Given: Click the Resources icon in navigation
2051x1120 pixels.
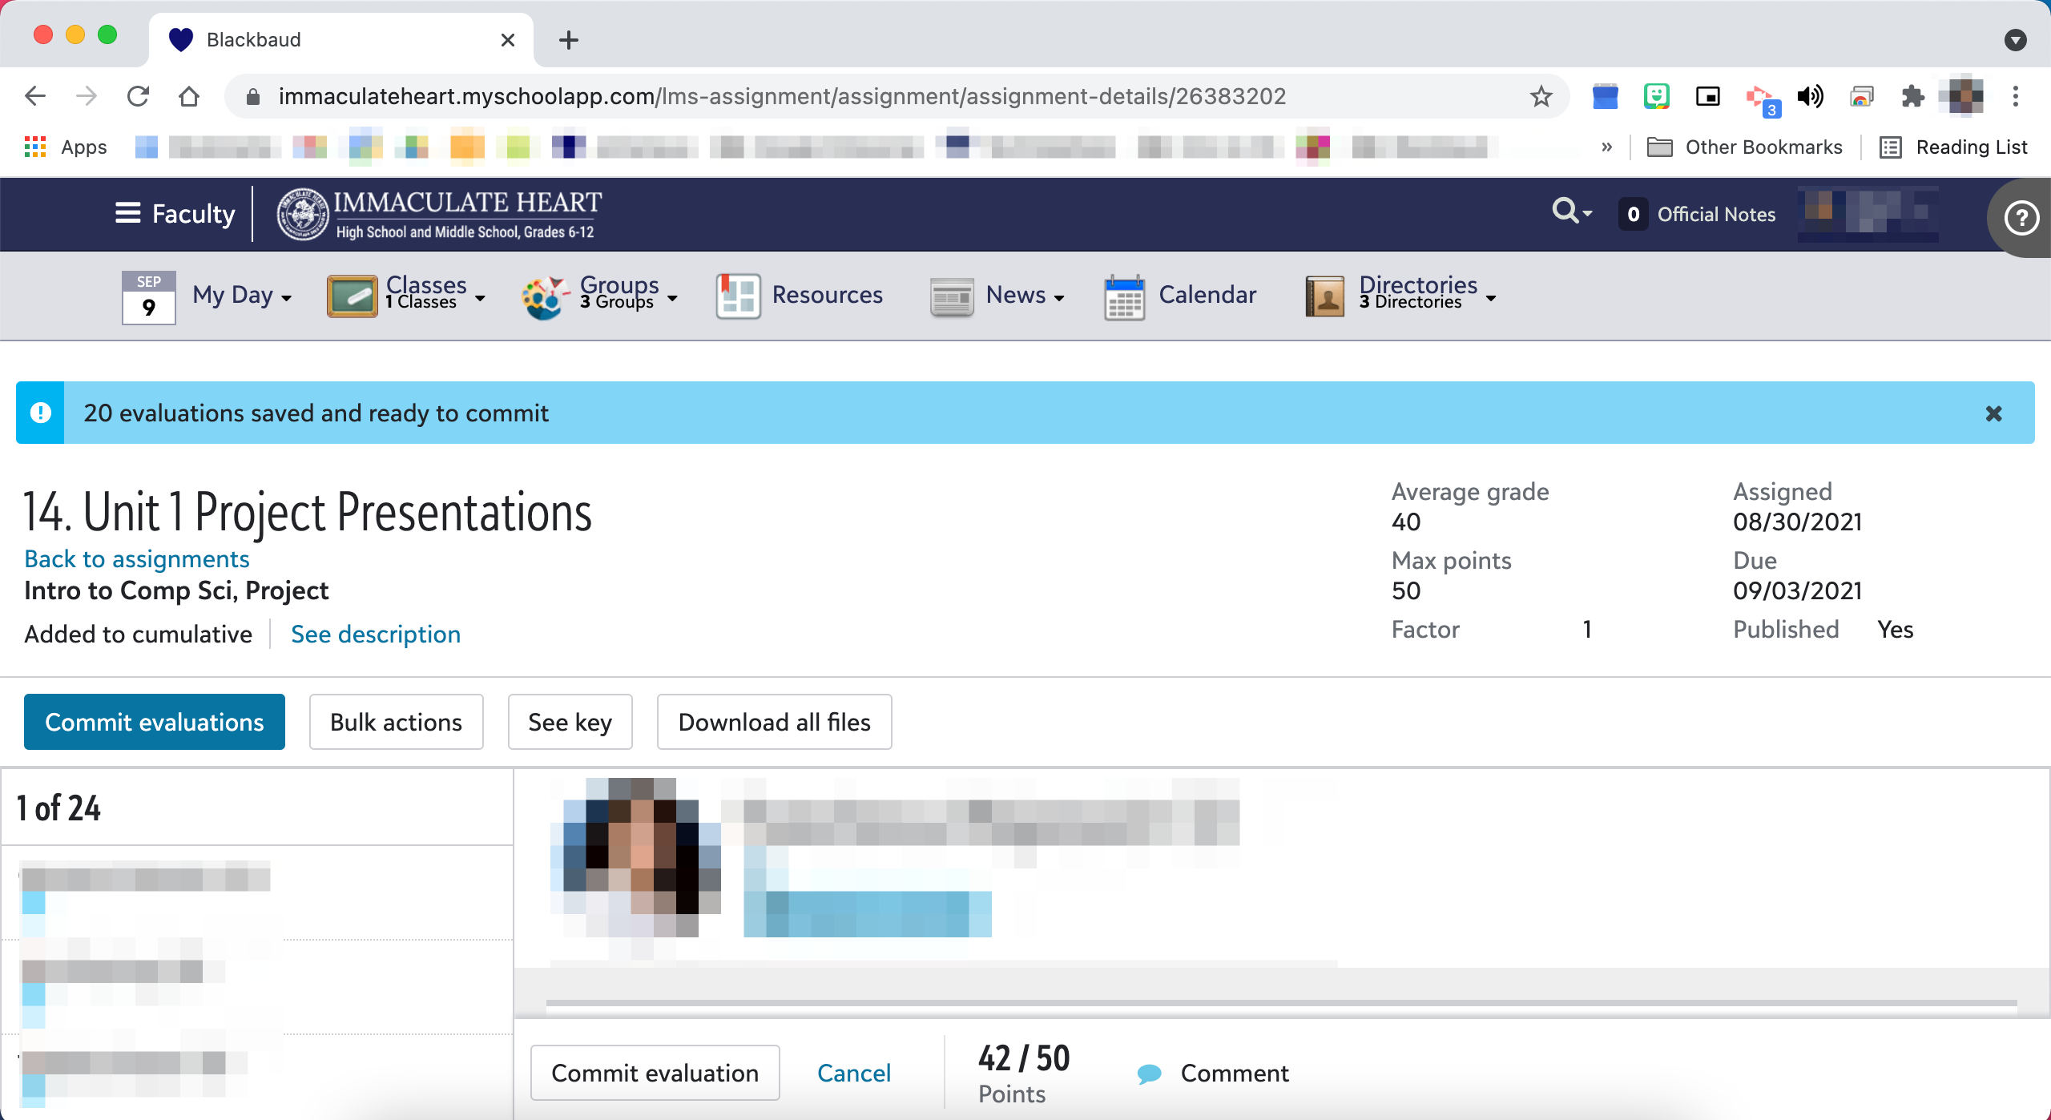Looking at the screenshot, I should (x=737, y=296).
